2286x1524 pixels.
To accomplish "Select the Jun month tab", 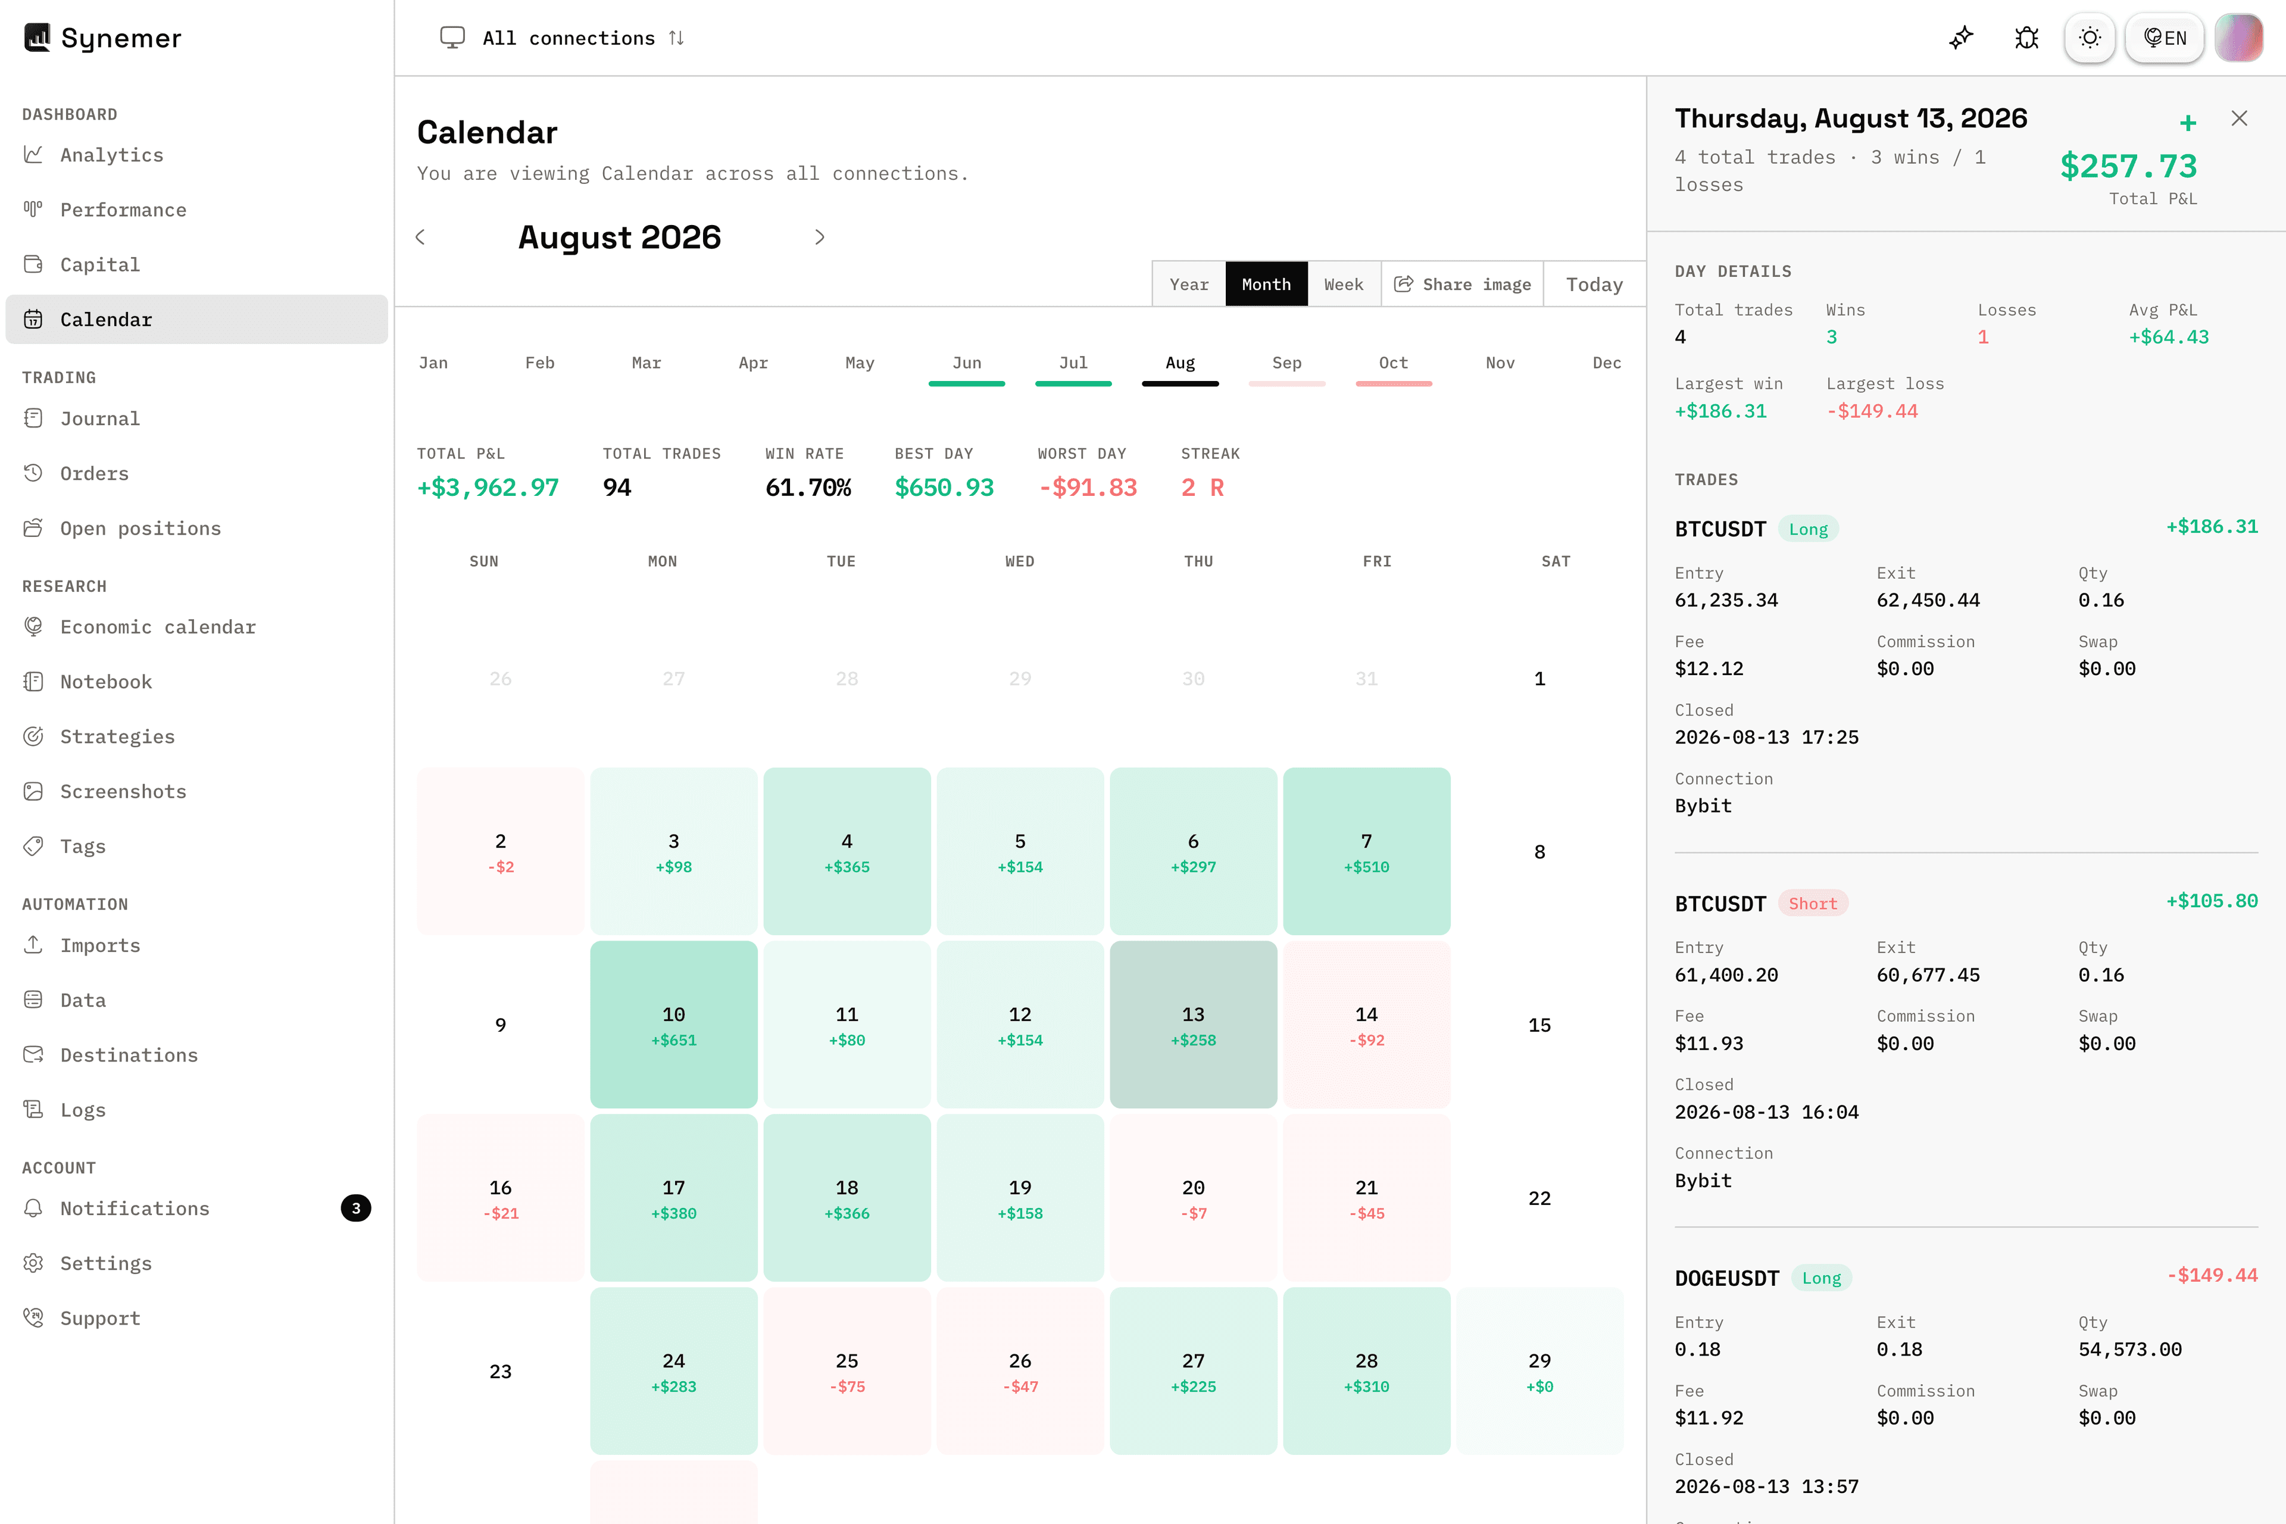I will pos(966,363).
